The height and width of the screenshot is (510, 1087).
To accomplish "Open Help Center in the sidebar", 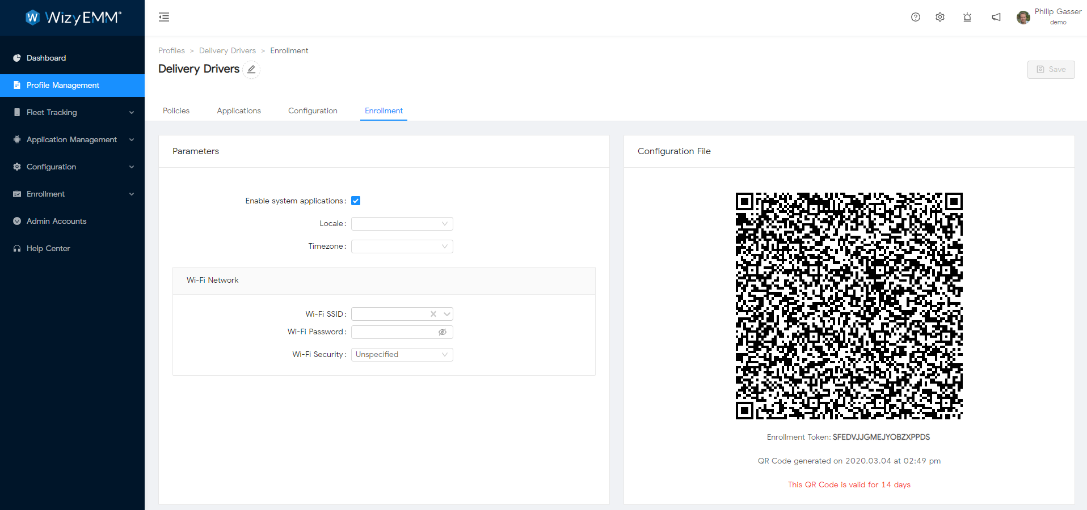I will click(x=72, y=248).
